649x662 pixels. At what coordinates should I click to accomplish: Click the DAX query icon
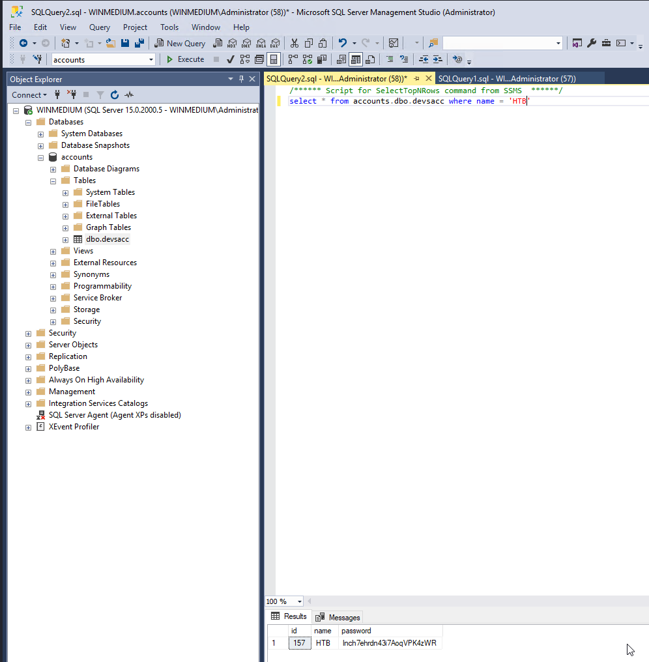[276, 43]
